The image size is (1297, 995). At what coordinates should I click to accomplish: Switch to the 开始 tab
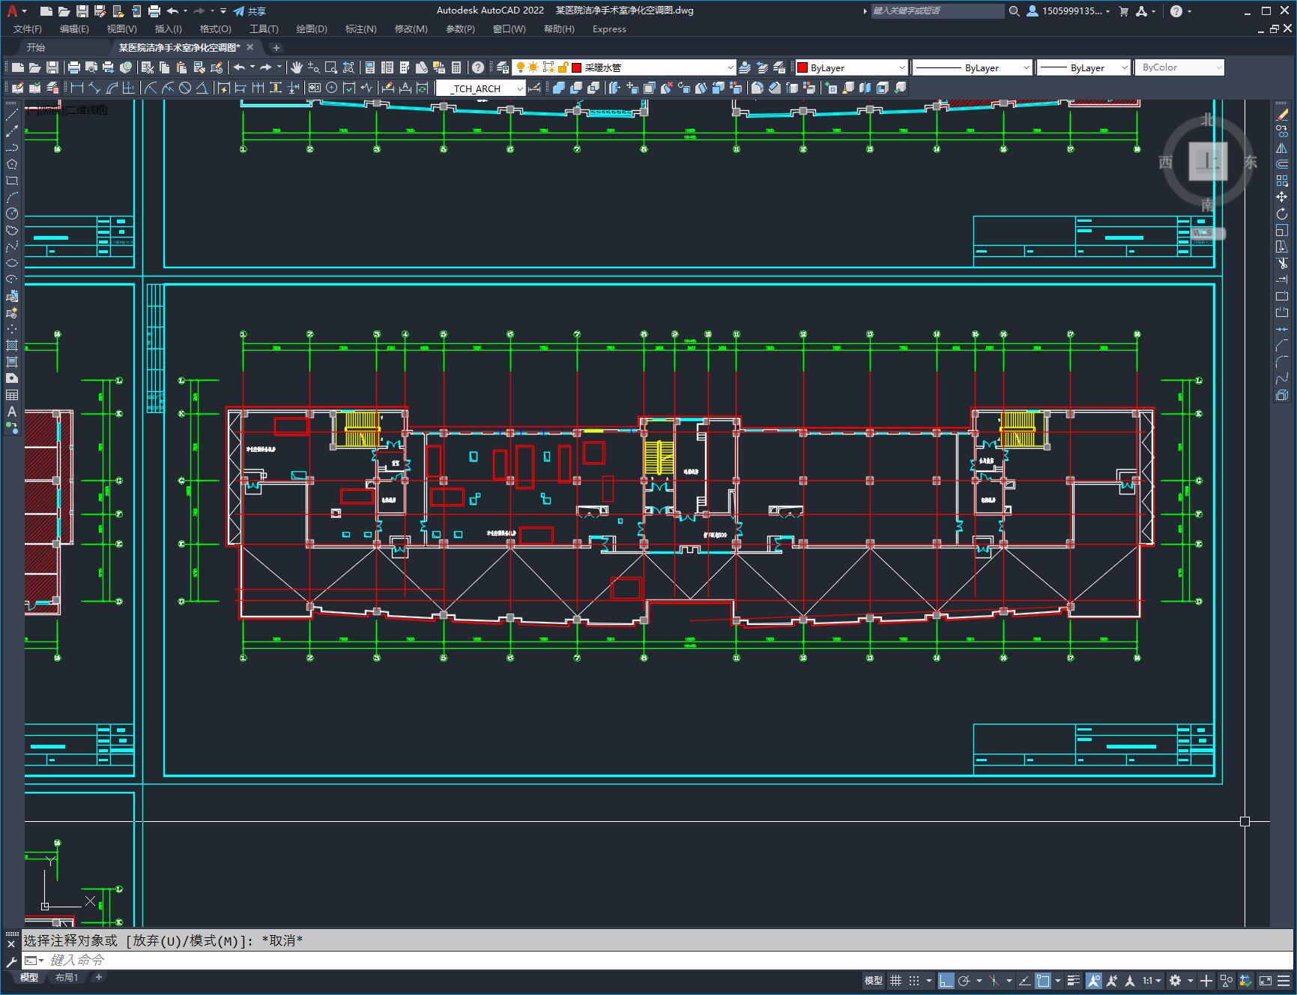(x=36, y=47)
